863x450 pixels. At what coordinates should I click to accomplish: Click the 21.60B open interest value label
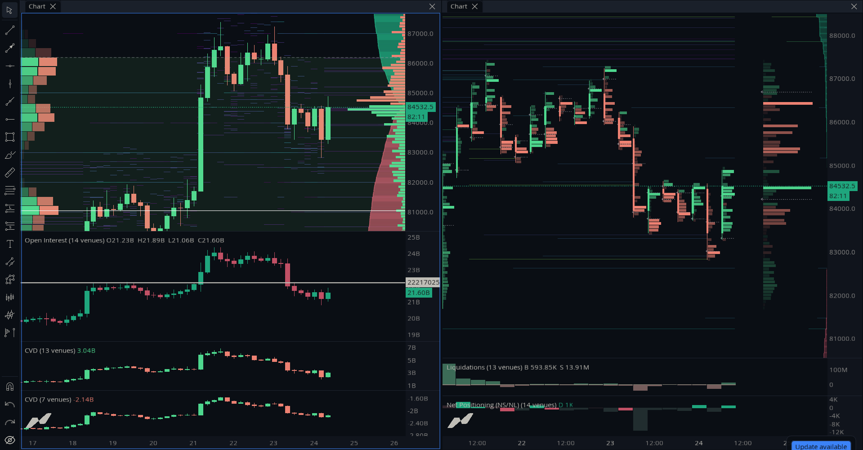click(x=419, y=293)
